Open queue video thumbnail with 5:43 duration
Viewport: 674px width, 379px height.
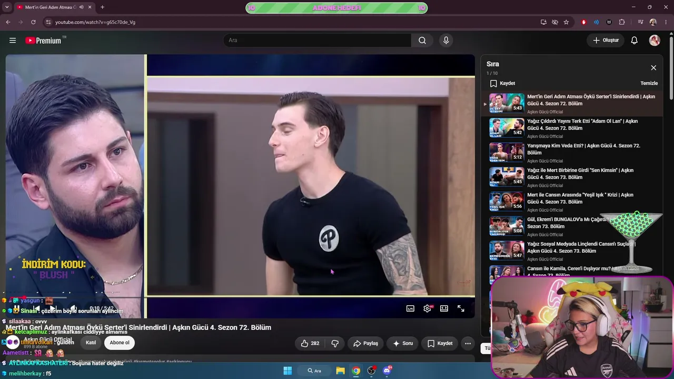507,103
